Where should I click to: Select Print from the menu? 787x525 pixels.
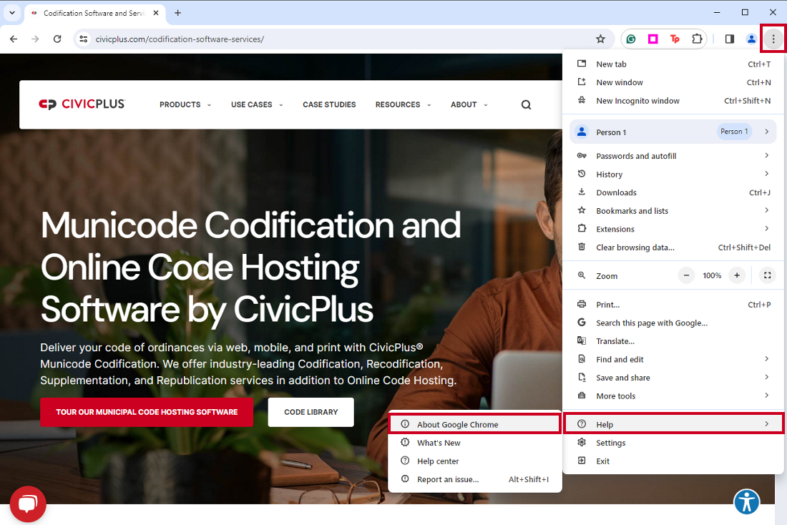(x=673, y=305)
